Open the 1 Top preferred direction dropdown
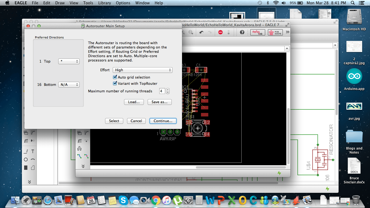Image resolution: width=370 pixels, height=208 pixels. [69, 61]
